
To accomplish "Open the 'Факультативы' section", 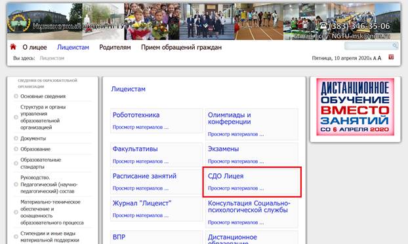I will coord(135,149).
